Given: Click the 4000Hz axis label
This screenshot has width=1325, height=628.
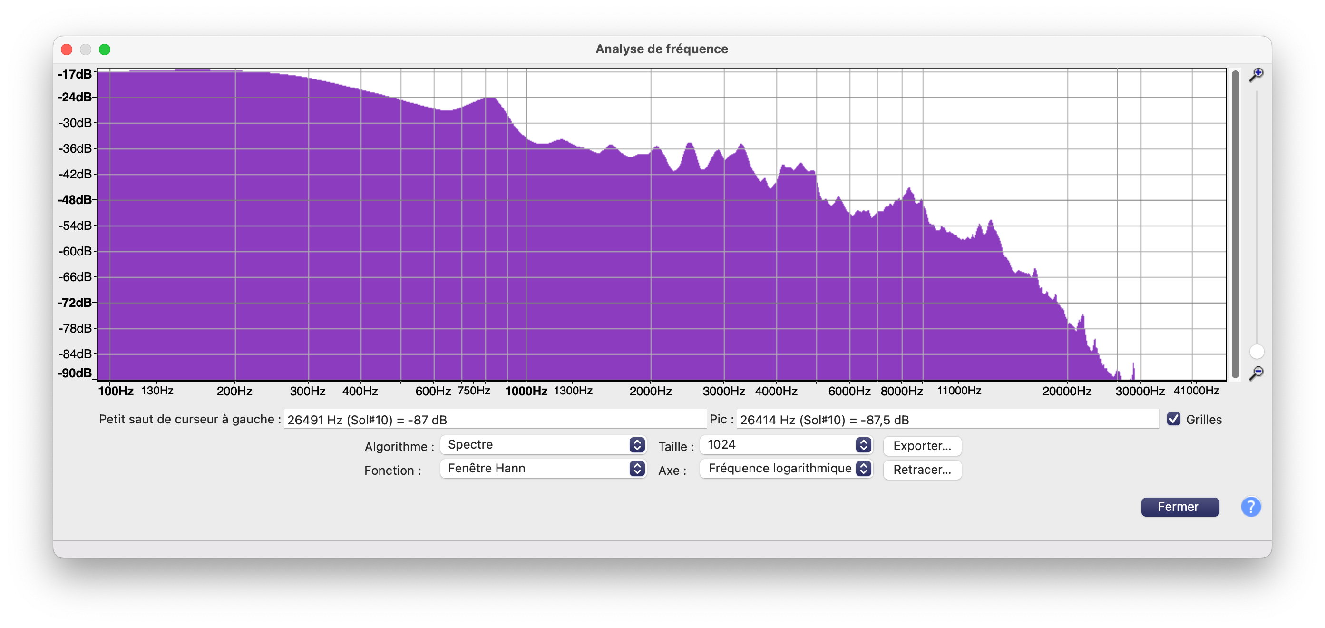Looking at the screenshot, I should coord(776,391).
